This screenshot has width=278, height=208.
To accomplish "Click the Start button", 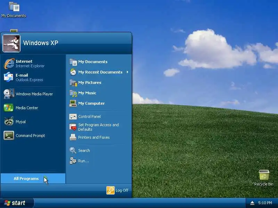I will 17,203.
